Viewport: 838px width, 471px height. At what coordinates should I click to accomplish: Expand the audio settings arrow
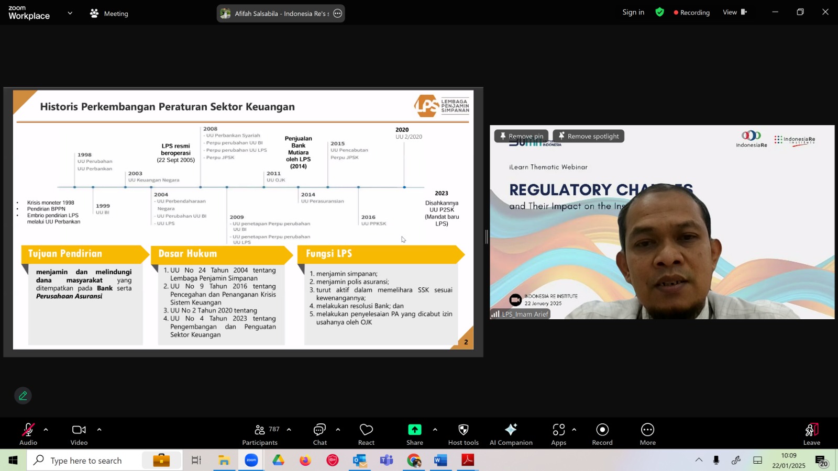pyautogui.click(x=46, y=430)
